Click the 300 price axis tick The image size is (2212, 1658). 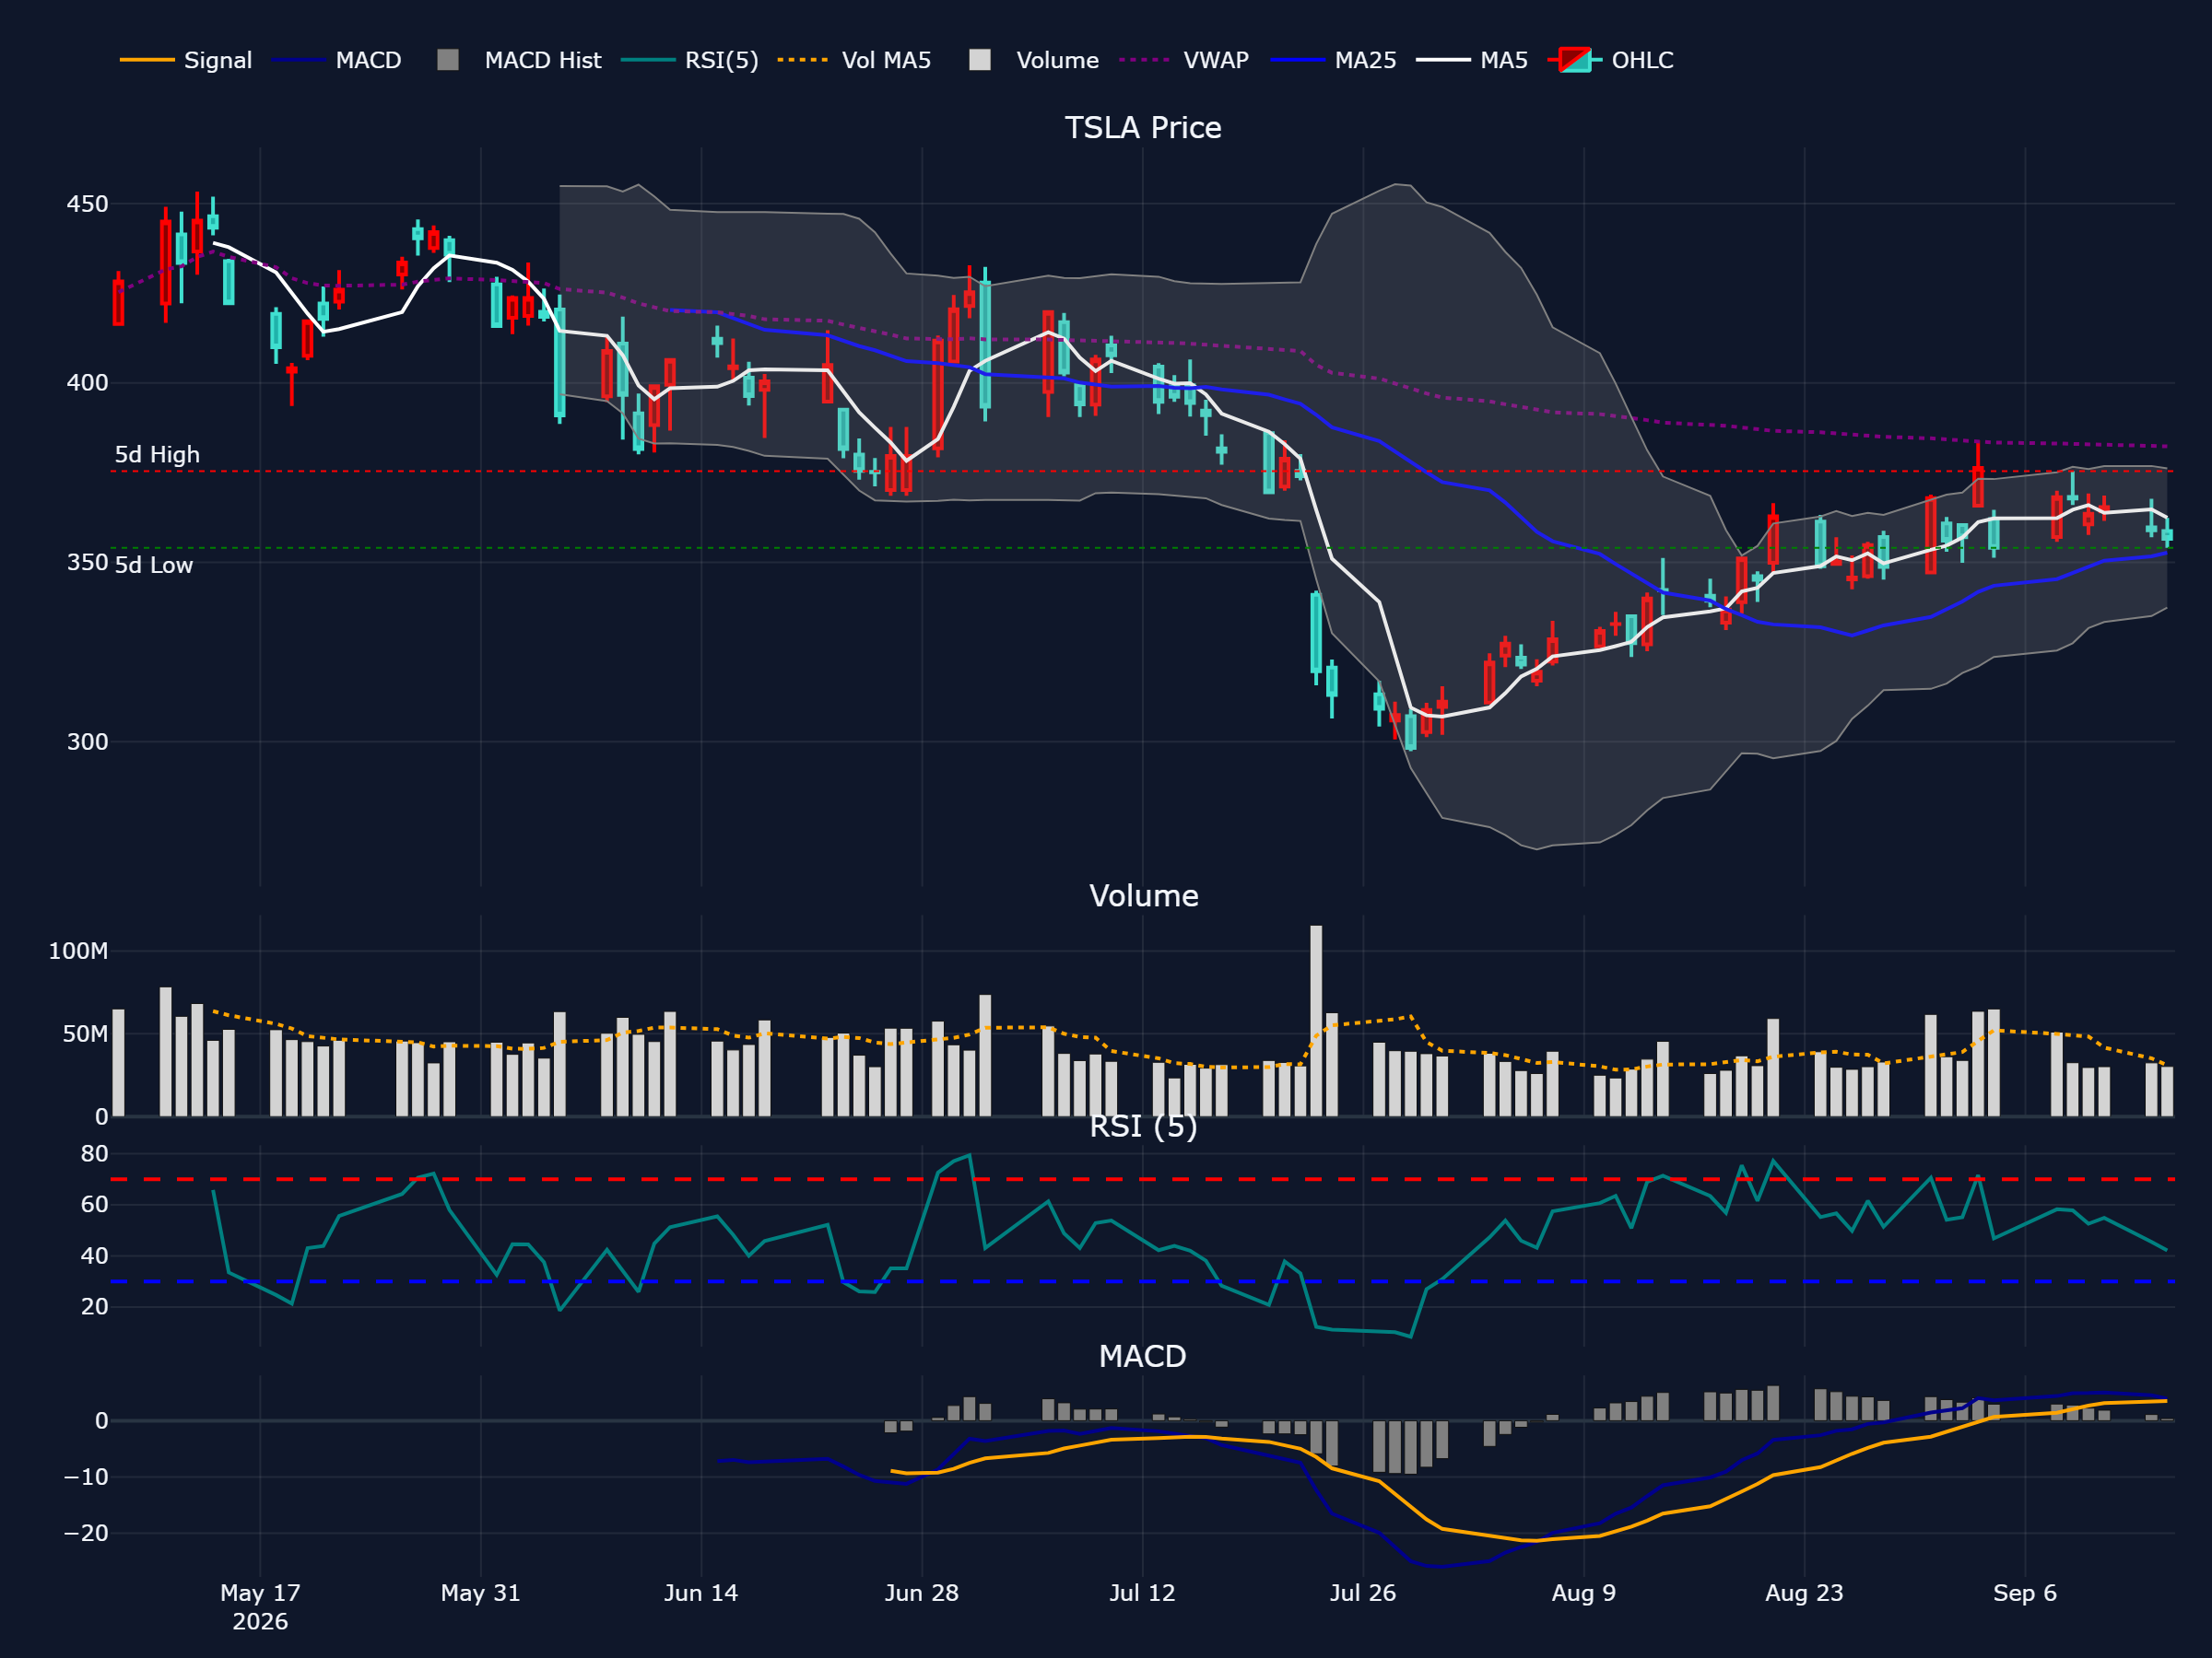(x=87, y=741)
